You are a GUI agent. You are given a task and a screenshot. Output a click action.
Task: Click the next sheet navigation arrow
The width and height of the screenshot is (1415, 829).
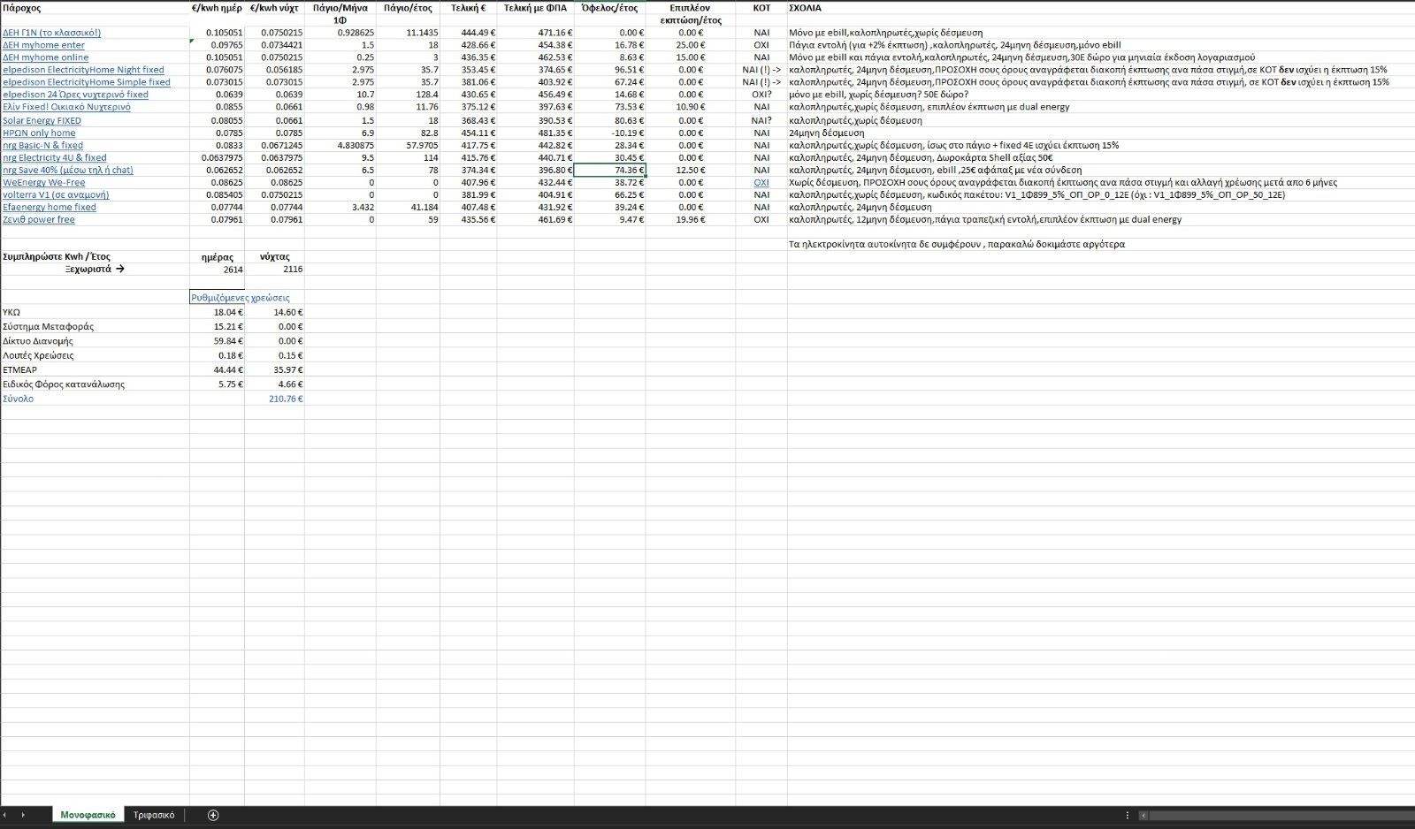[23, 815]
